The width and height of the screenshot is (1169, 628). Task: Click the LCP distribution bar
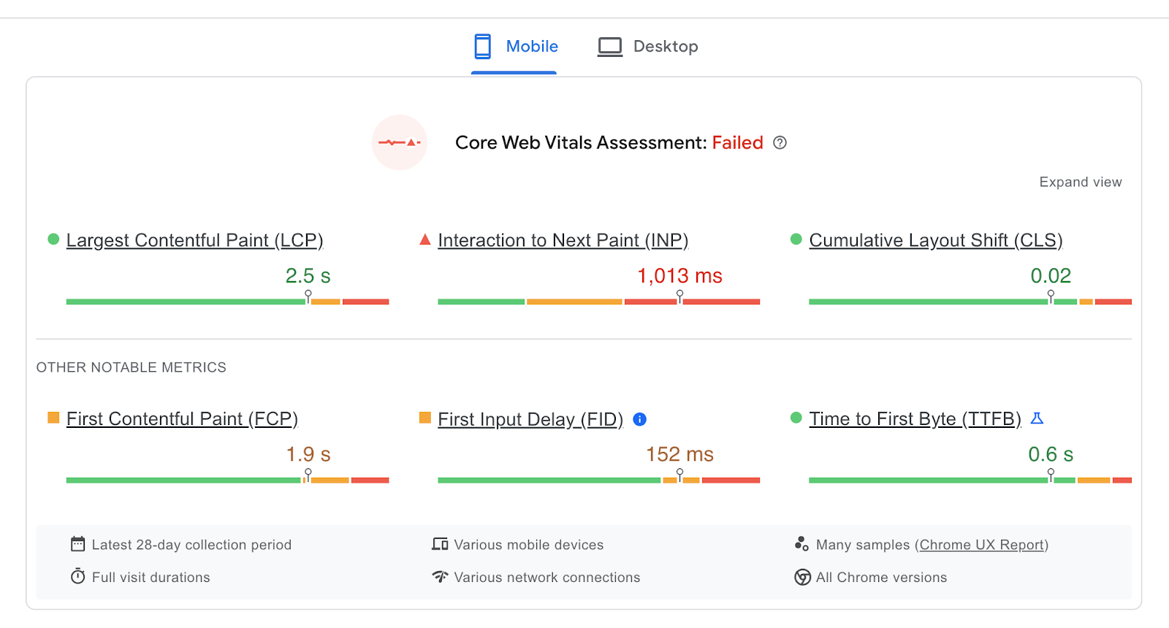227,302
